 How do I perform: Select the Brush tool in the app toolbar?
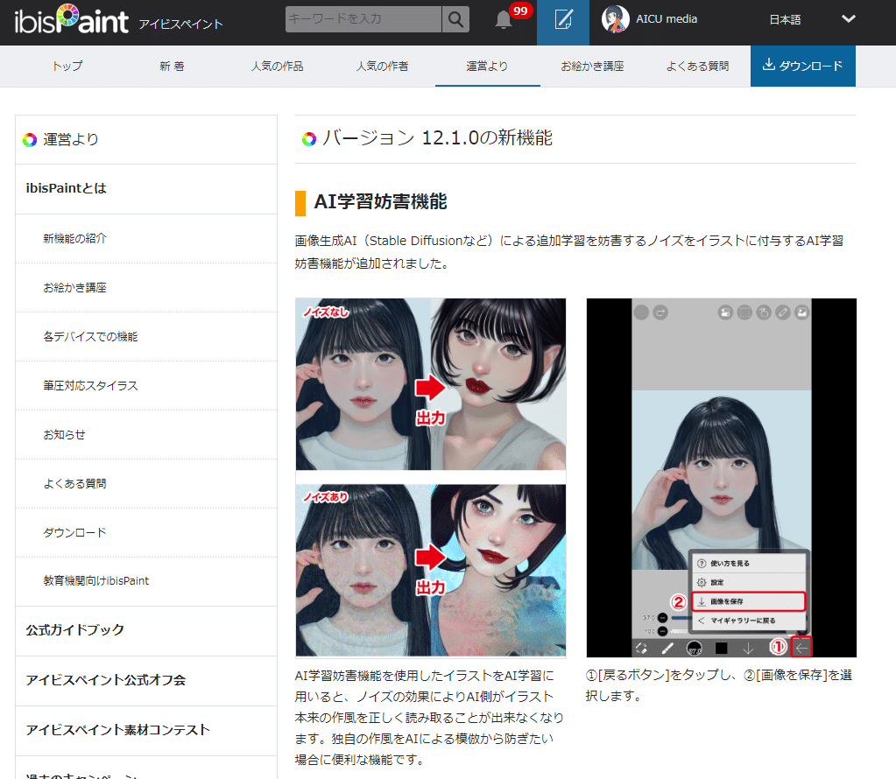point(667,648)
